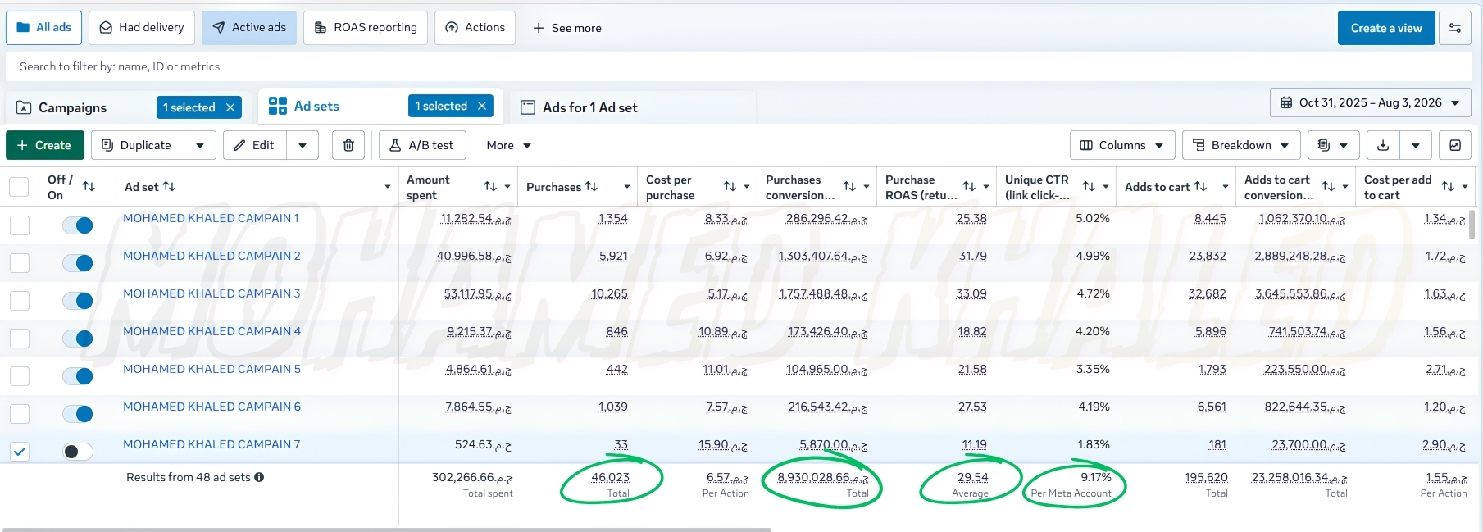Toggle off MOHAMED KHALED CAMPAIN 4
1483x532 pixels.
pyautogui.click(x=78, y=339)
